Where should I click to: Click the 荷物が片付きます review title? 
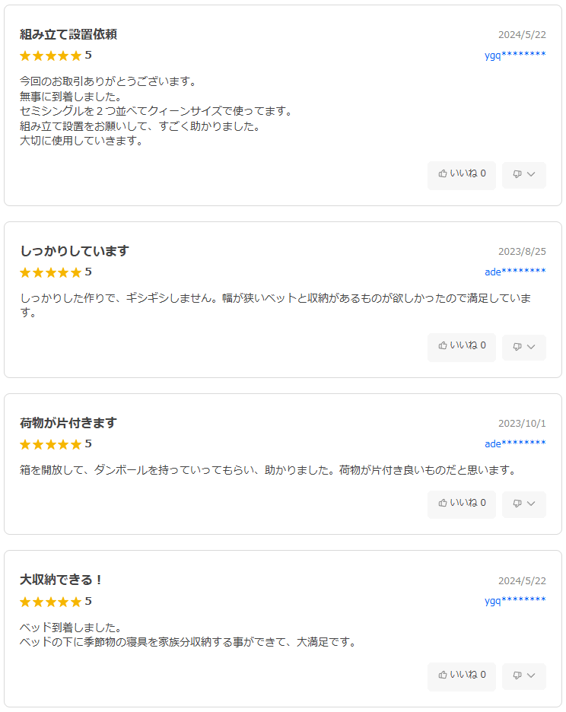[x=68, y=423]
